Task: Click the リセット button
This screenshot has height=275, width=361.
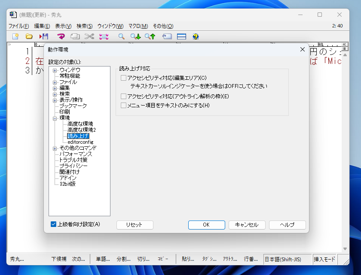Action: pyautogui.click(x=135, y=225)
